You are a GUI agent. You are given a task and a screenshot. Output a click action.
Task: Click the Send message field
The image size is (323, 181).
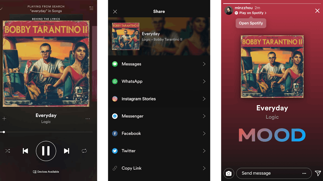point(274,173)
